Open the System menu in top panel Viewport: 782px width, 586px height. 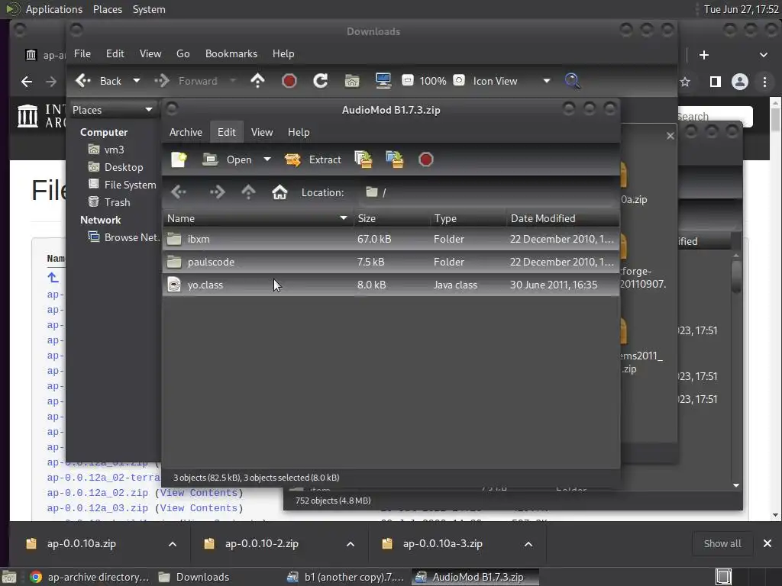(149, 9)
